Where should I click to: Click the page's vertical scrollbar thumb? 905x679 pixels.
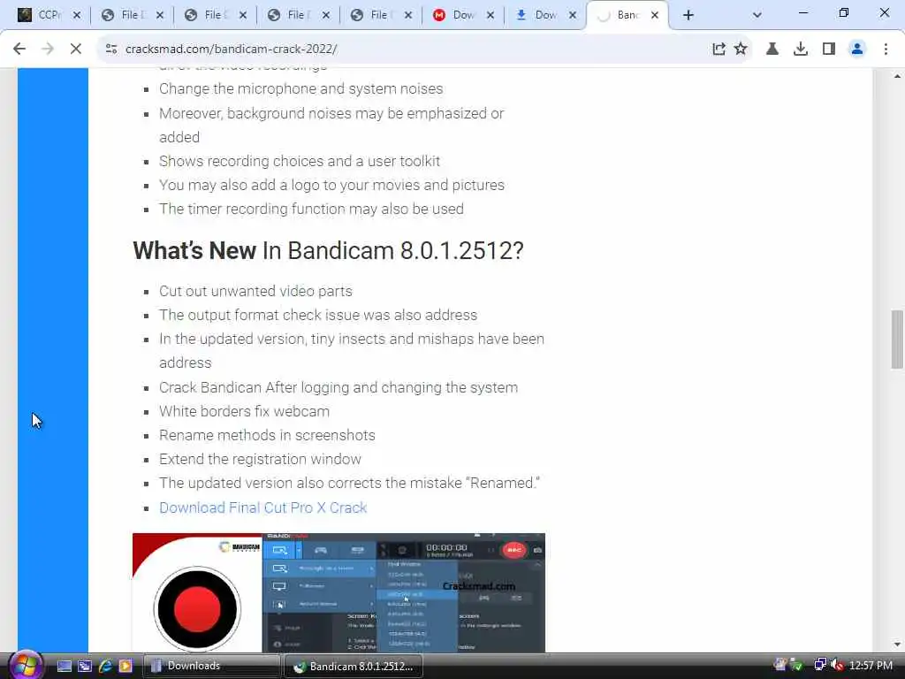[897, 339]
